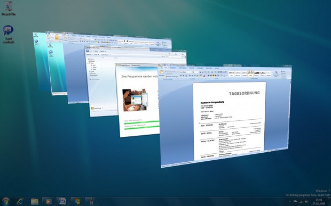Open the Organize menu in Media Player
This screenshot has height=206, width=331.
tap(89, 54)
